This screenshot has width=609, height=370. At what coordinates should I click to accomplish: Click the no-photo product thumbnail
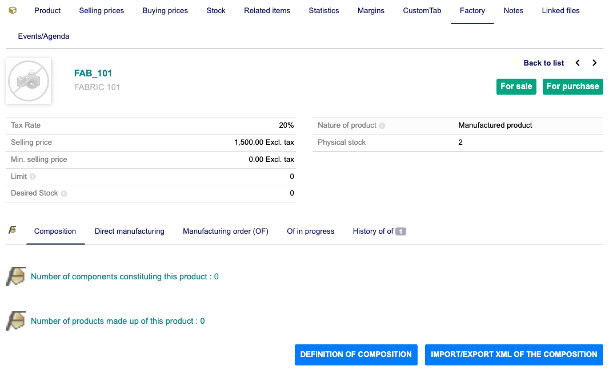click(x=29, y=81)
